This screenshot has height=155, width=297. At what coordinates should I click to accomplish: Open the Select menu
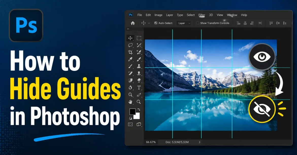click(191, 15)
